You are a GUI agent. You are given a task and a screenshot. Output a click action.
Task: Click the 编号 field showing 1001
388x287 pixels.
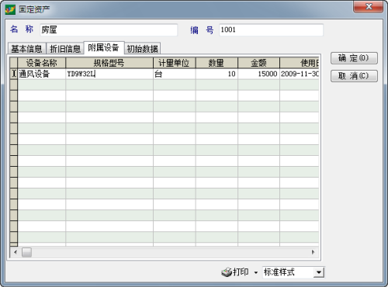[x=271, y=29]
